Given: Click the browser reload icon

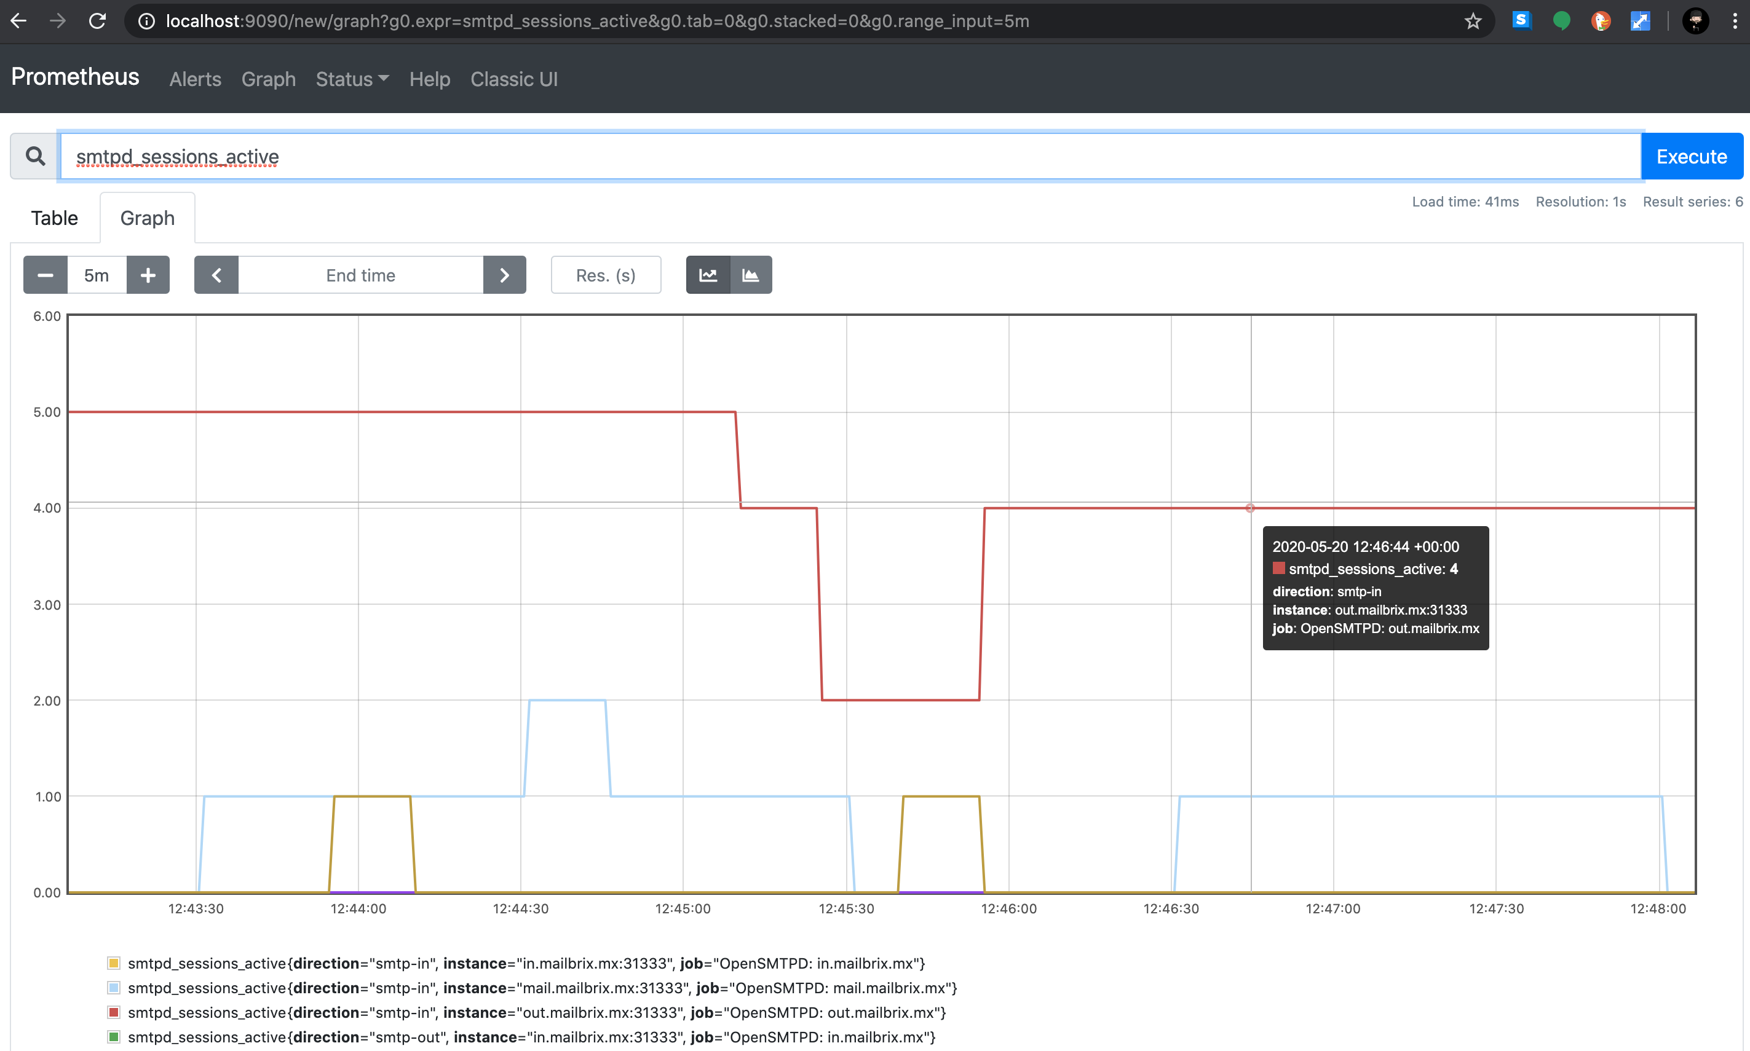Looking at the screenshot, I should tap(98, 20).
